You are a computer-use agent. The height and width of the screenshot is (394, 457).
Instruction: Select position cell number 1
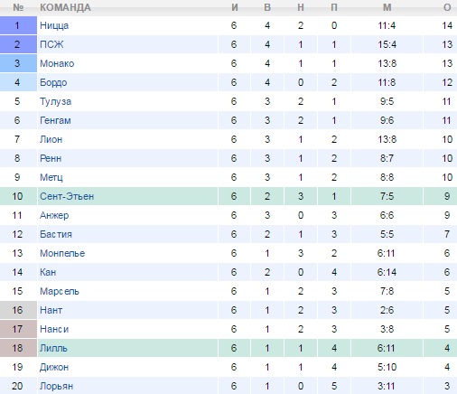click(x=18, y=25)
